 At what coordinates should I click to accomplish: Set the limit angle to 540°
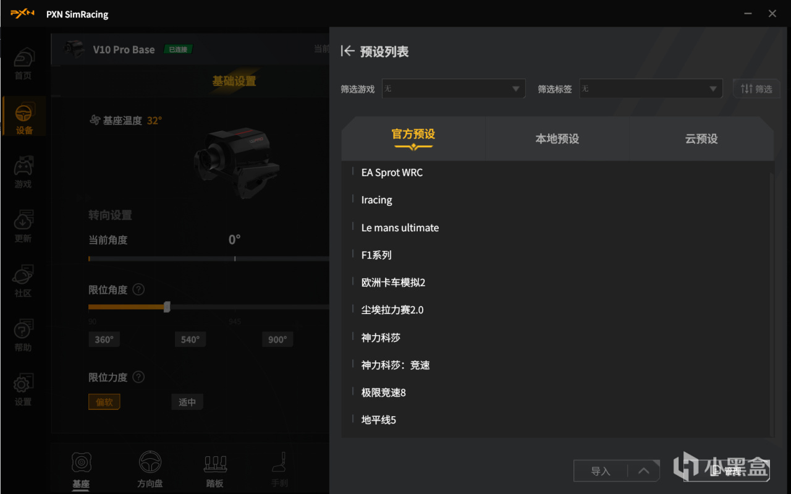click(x=190, y=339)
